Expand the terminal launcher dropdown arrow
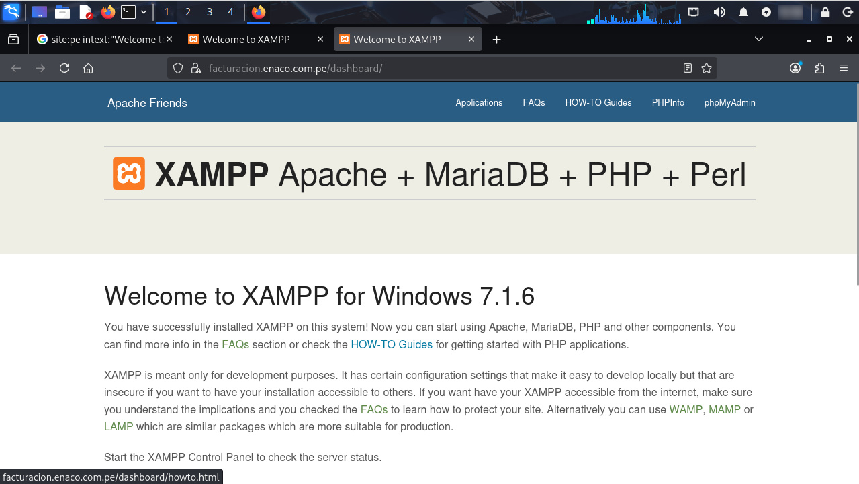This screenshot has height=484, width=859. pyautogui.click(x=144, y=12)
